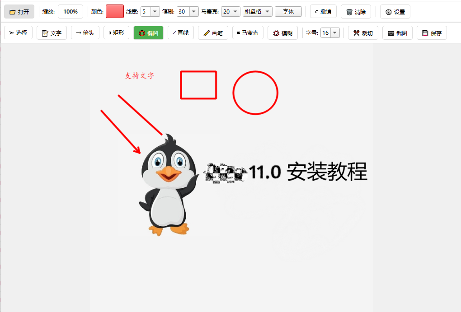Open the 字体 (Font) selector
Viewport: 461px width, 312px height.
pos(288,11)
